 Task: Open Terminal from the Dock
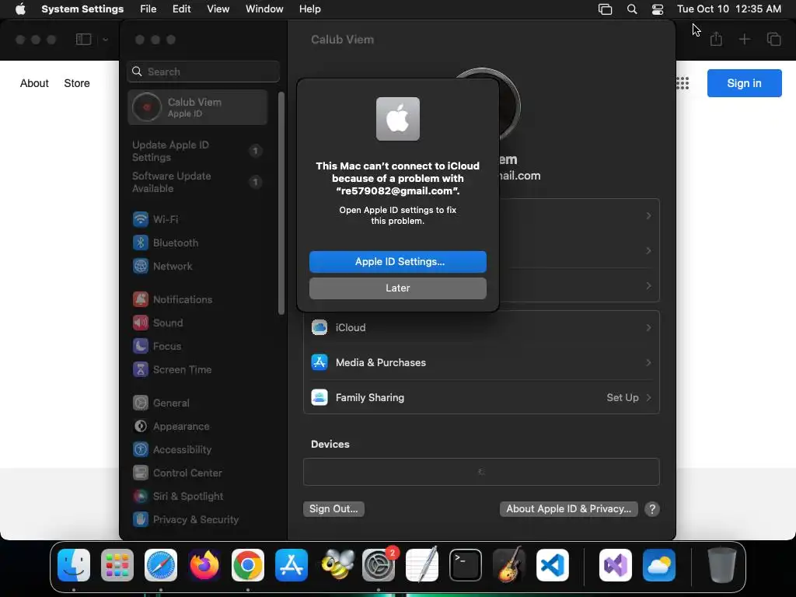[466, 565]
